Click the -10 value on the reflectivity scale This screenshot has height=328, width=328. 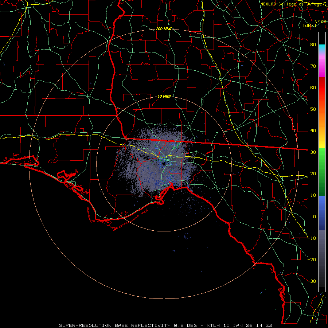(x=312, y=238)
